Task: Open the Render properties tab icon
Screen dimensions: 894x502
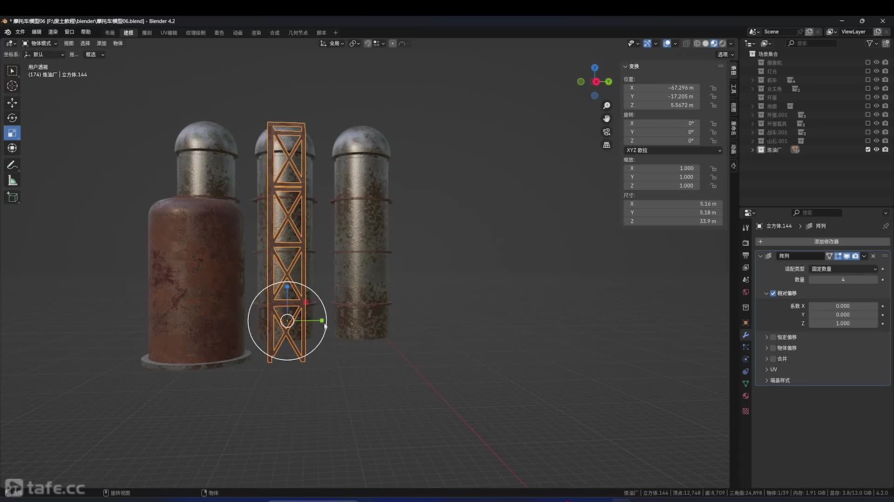Action: pos(745,243)
